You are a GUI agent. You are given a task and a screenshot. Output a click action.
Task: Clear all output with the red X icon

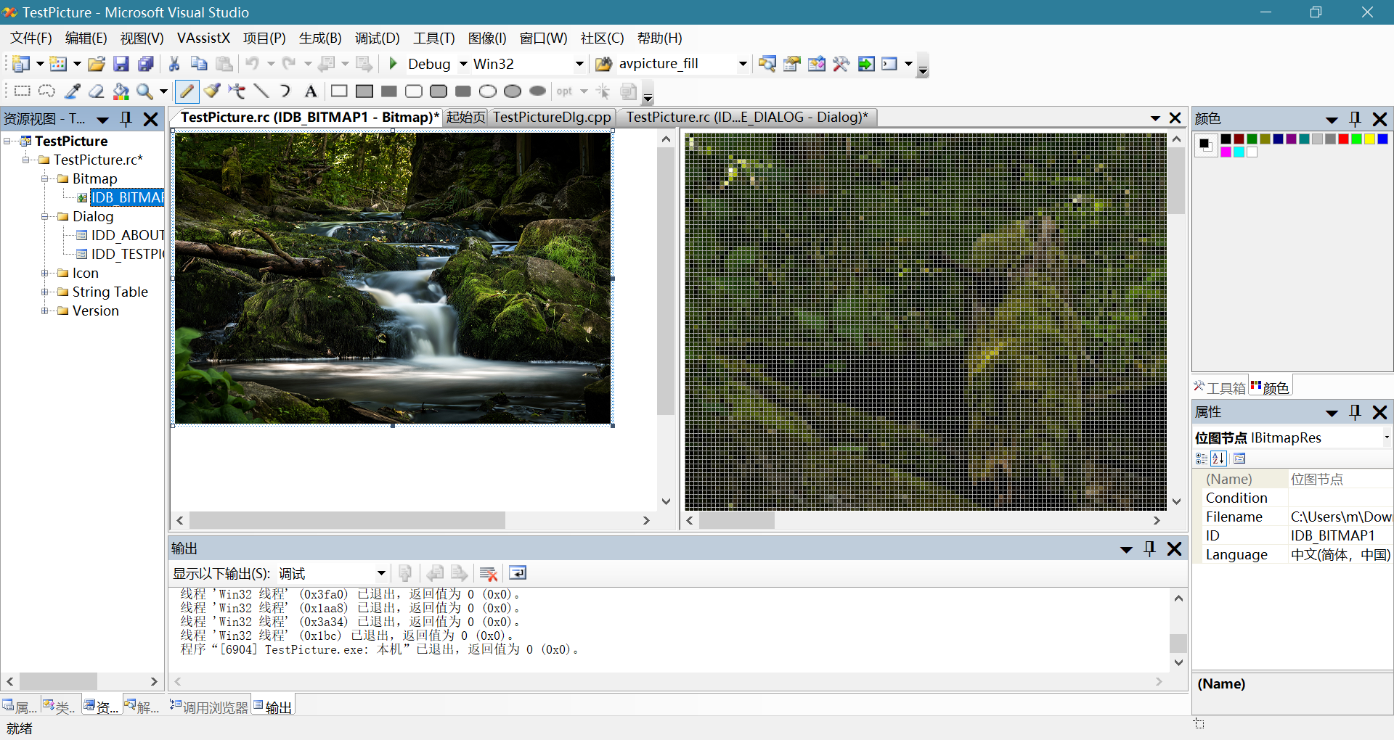(489, 574)
